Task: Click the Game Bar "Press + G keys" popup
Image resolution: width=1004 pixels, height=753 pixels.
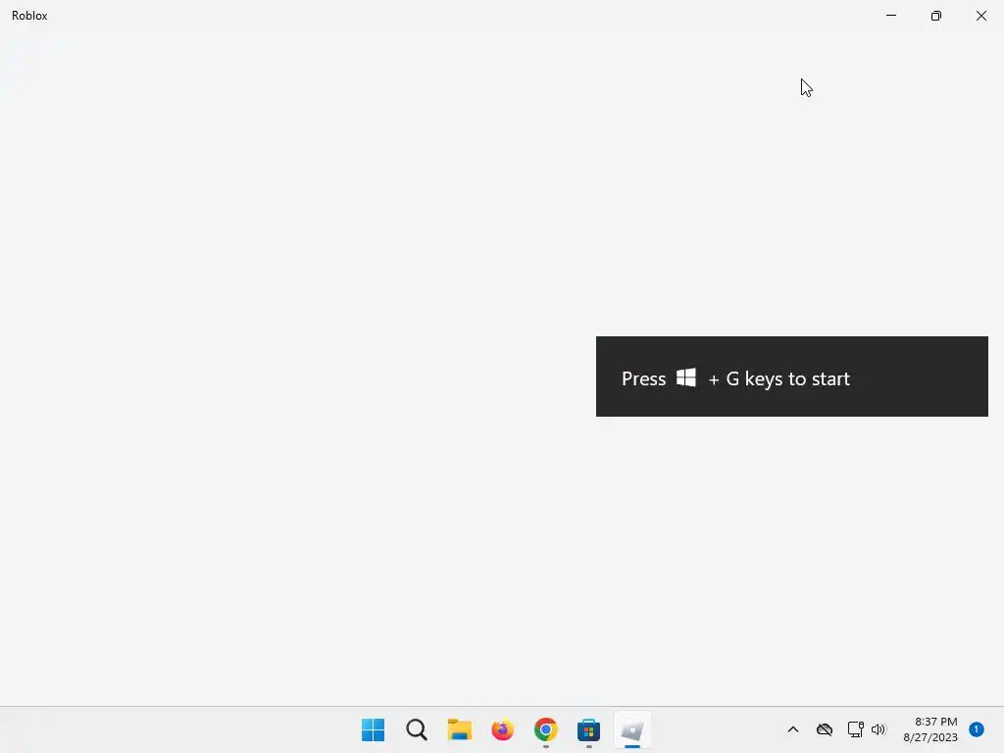Action: pos(791,376)
